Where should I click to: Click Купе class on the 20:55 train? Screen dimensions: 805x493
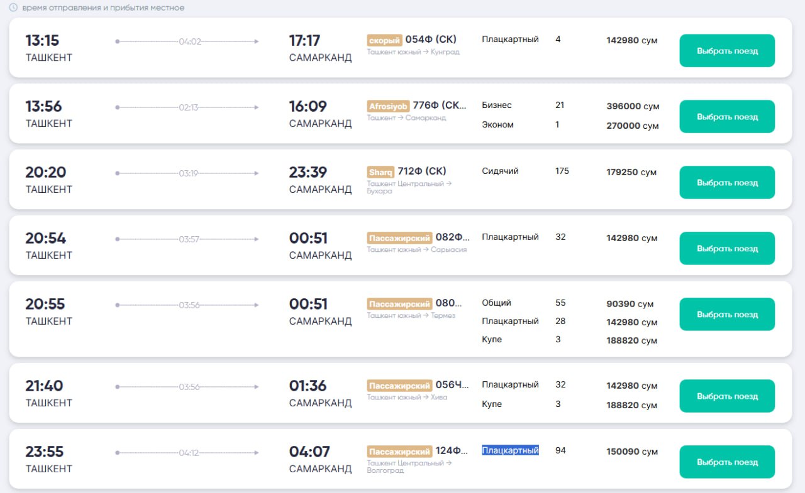tap(492, 340)
